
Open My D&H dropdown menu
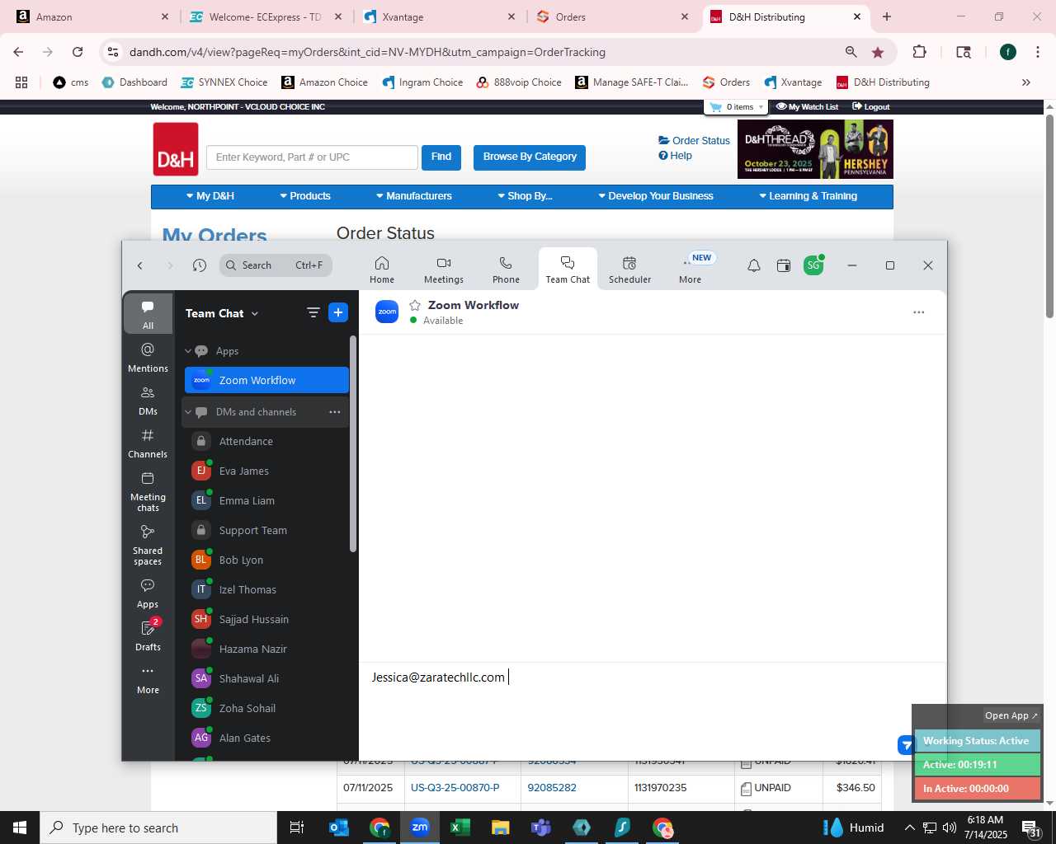coord(210,196)
